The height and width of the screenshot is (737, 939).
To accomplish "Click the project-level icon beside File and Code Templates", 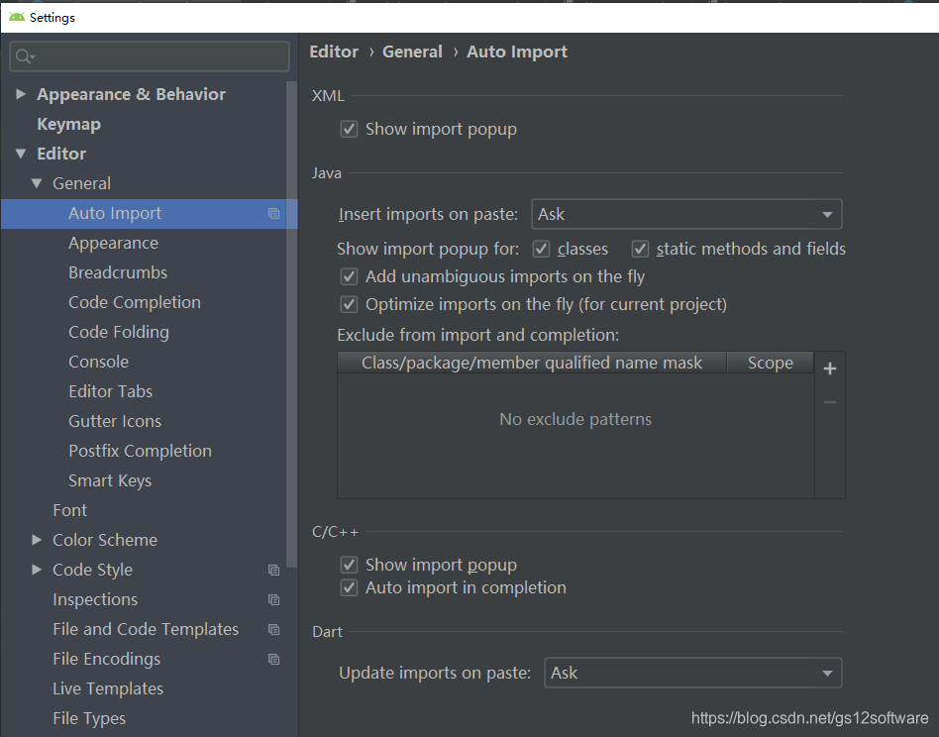I will pyautogui.click(x=273, y=630).
